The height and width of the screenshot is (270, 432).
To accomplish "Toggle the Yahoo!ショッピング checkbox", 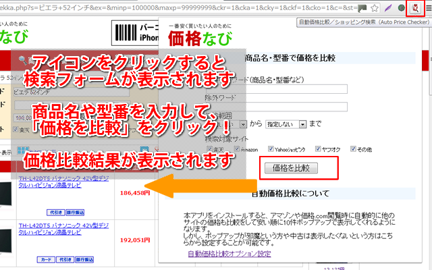I will pyautogui.click(x=271, y=148).
